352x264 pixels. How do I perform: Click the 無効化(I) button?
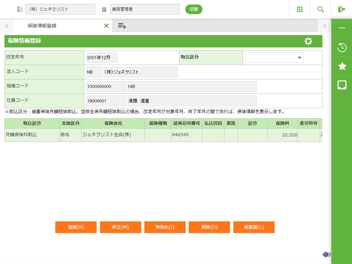[165, 227]
